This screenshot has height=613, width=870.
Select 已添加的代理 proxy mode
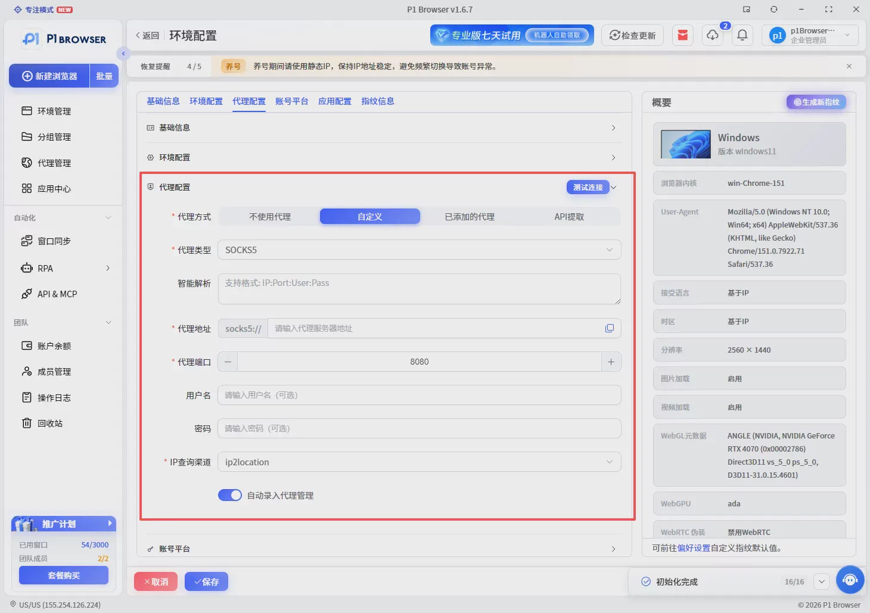pos(470,217)
